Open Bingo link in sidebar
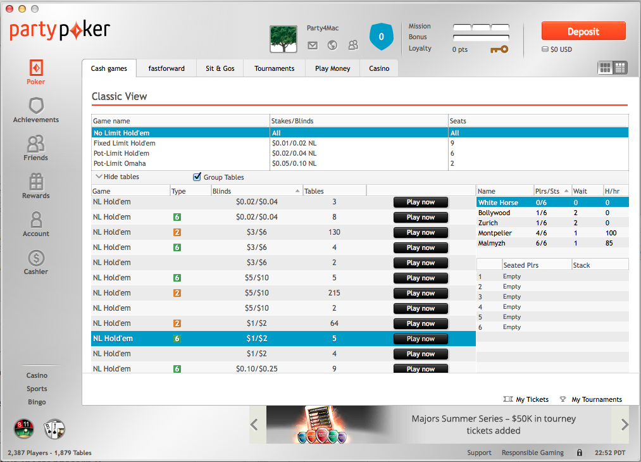The height and width of the screenshot is (462, 641). [x=37, y=402]
